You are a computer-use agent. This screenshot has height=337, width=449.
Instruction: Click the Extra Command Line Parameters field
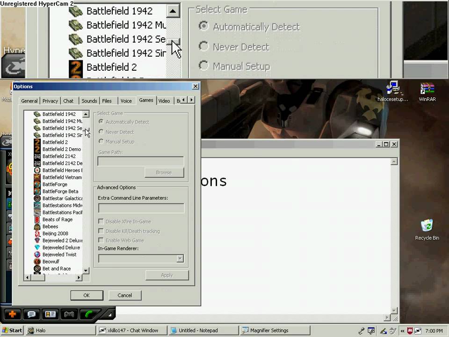141,208
